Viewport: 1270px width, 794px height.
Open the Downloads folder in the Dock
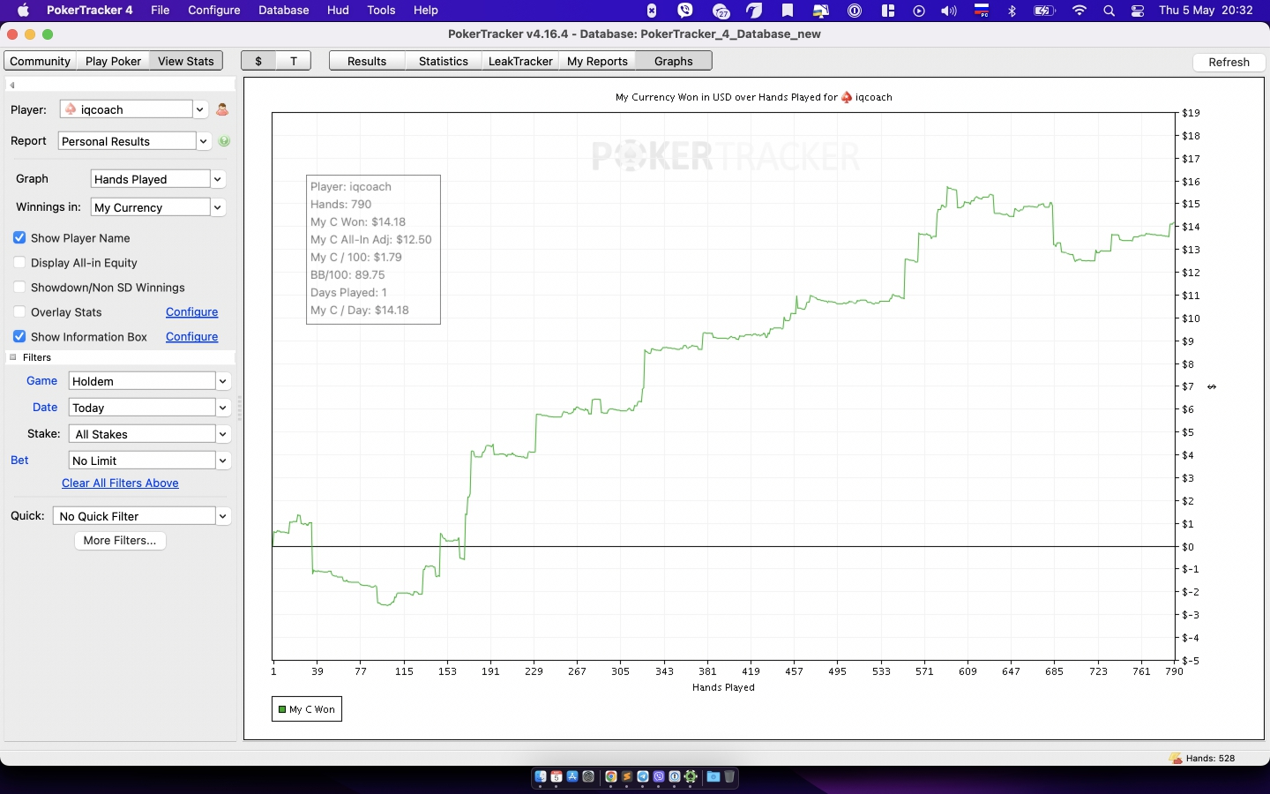point(713,776)
